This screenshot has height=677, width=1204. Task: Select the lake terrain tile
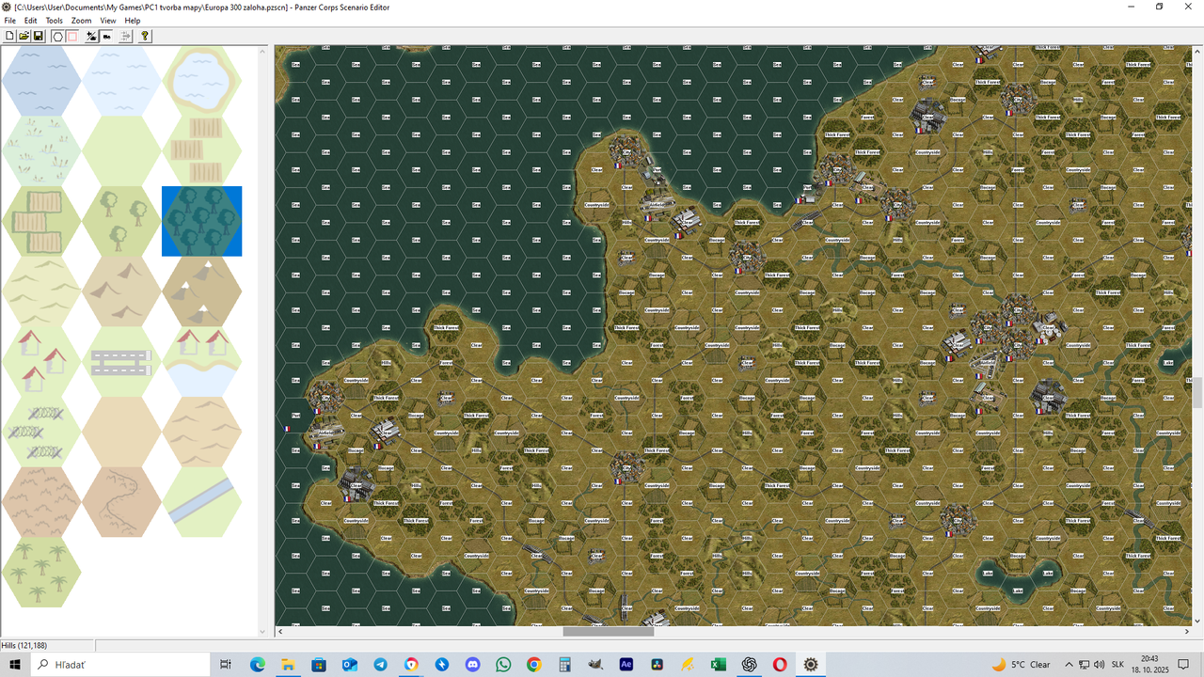click(201, 81)
